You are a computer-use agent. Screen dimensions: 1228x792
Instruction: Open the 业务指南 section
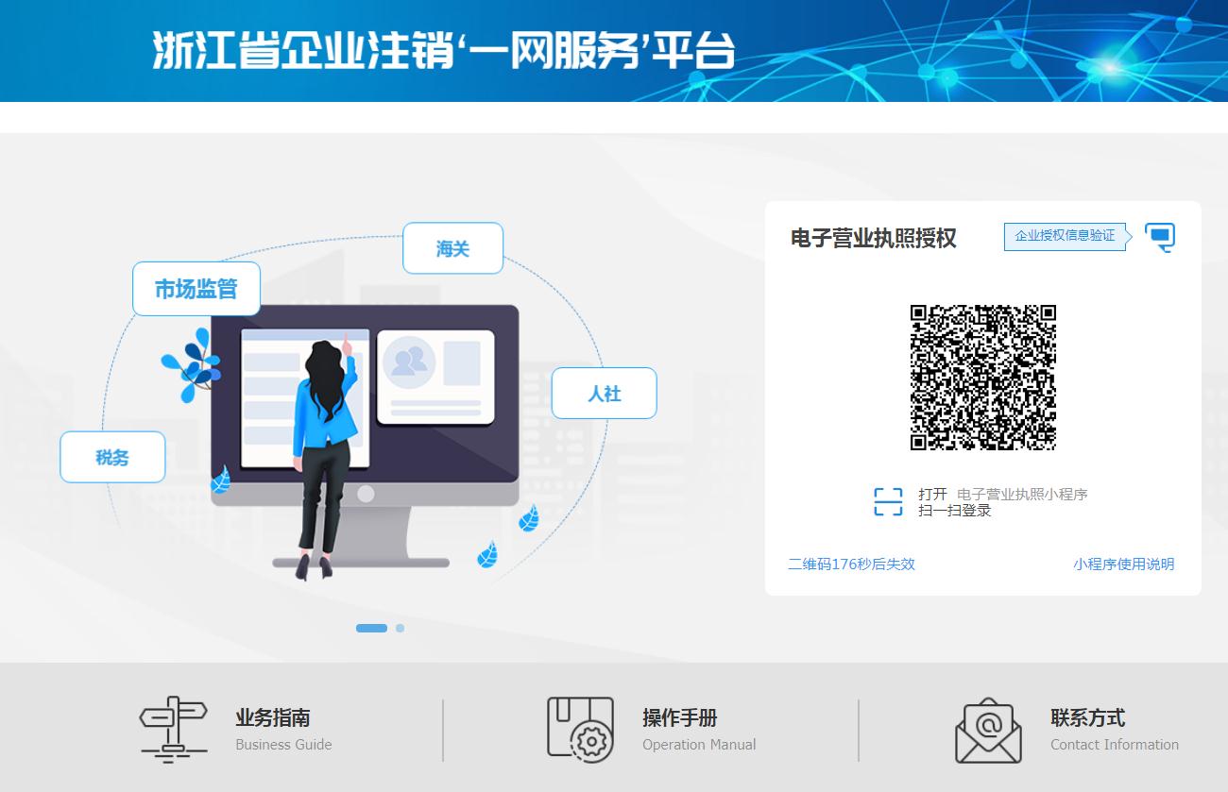[x=273, y=718]
